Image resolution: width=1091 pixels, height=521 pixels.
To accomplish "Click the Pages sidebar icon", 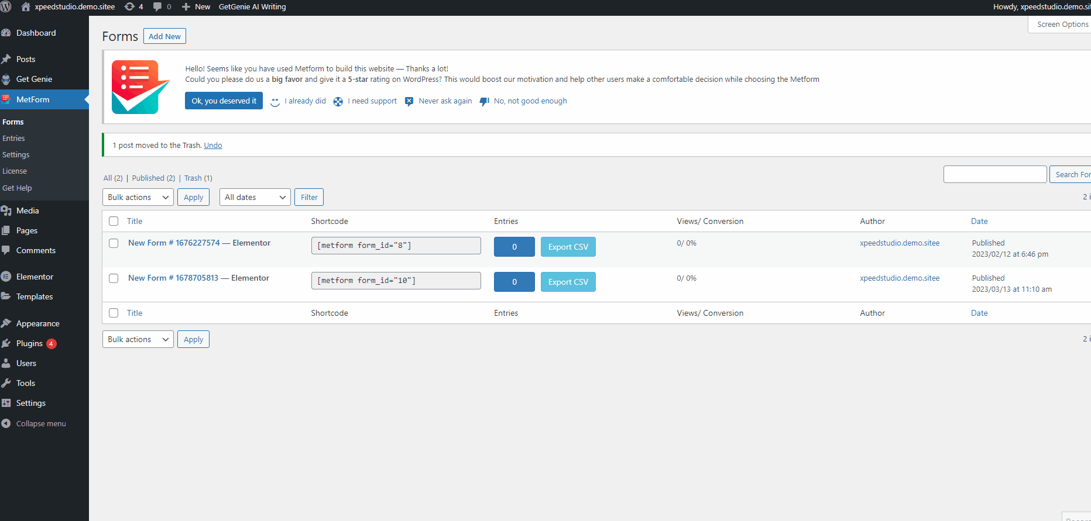I will click(x=6, y=230).
